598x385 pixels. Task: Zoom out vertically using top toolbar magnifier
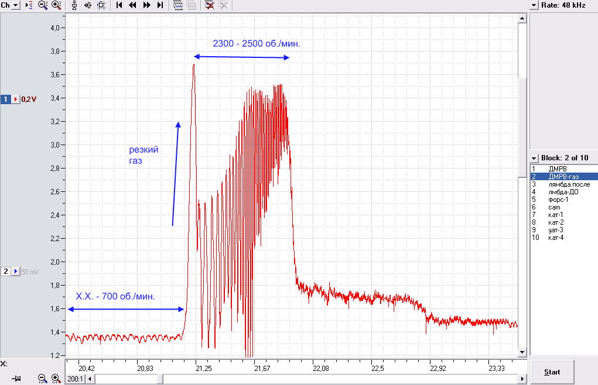pyautogui.click(x=43, y=5)
